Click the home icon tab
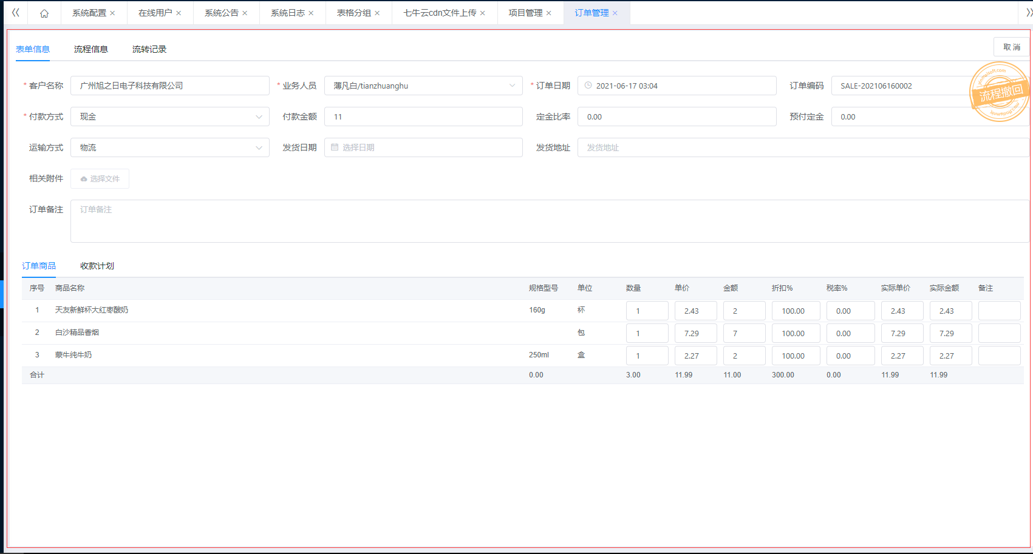Viewport: 1033px width, 554px height. coord(44,13)
